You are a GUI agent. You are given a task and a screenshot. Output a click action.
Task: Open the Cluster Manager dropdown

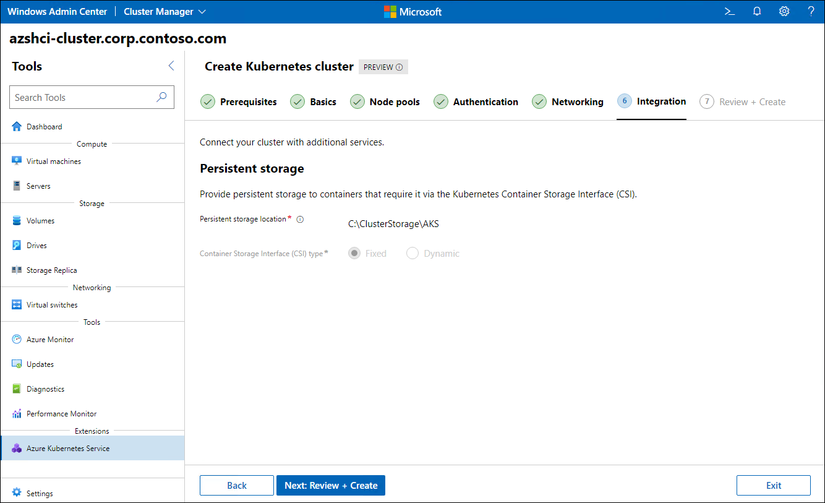164,11
